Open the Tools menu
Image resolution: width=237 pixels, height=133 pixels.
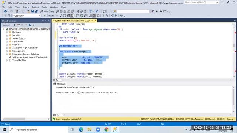(44, 7)
